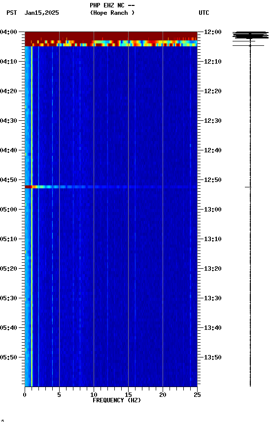Click the '13:30' UTC time label
This screenshot has height=426, width=272.
(x=213, y=299)
